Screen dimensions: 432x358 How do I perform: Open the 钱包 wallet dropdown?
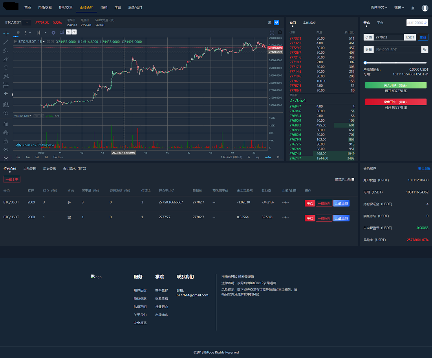pos(399,7)
